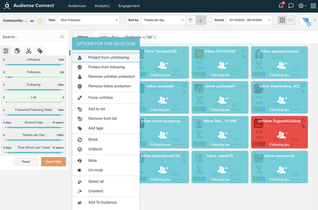
Task: Open the sliders filter tab
Action: pyautogui.click(x=6, y=51)
